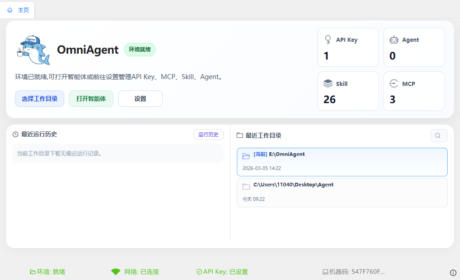Click the key icon on the API Key card
The image size is (460, 280).
point(327,40)
